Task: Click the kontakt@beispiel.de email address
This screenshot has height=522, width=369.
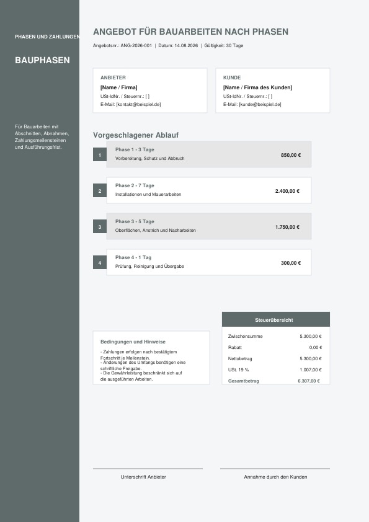Action: coord(138,105)
